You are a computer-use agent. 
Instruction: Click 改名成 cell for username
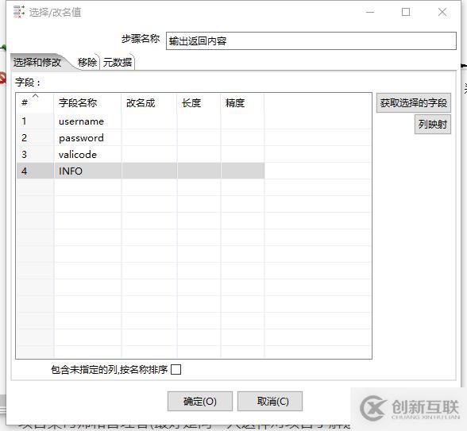click(x=149, y=121)
